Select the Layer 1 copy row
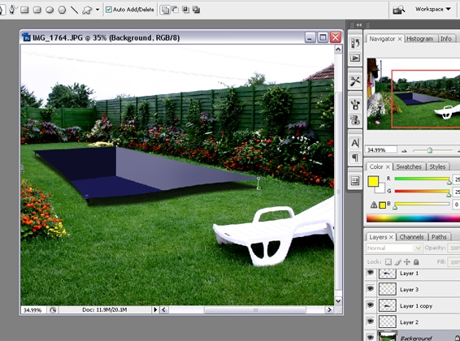 412,306
